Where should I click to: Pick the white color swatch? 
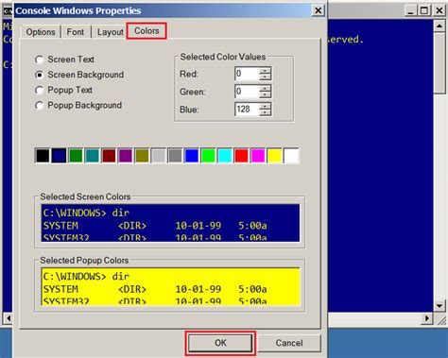coord(291,156)
